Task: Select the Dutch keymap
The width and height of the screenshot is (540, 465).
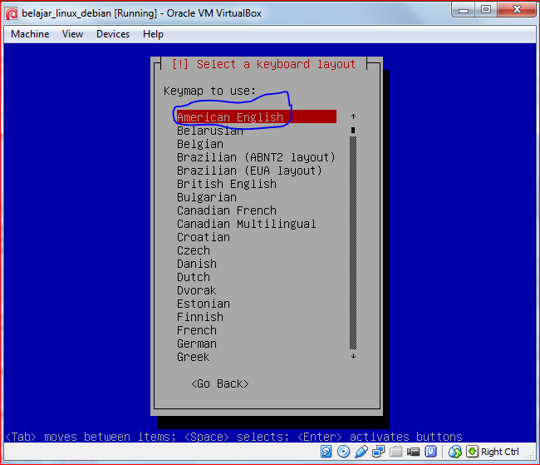Action: [194, 277]
